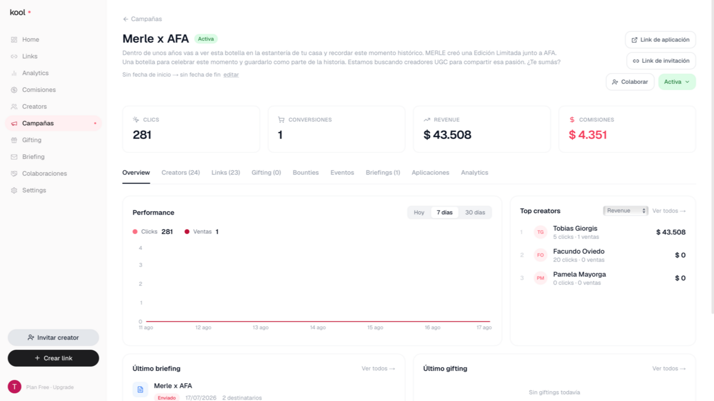This screenshot has width=714, height=401.
Task: Select the 7 días range option
Action: [x=444, y=213]
